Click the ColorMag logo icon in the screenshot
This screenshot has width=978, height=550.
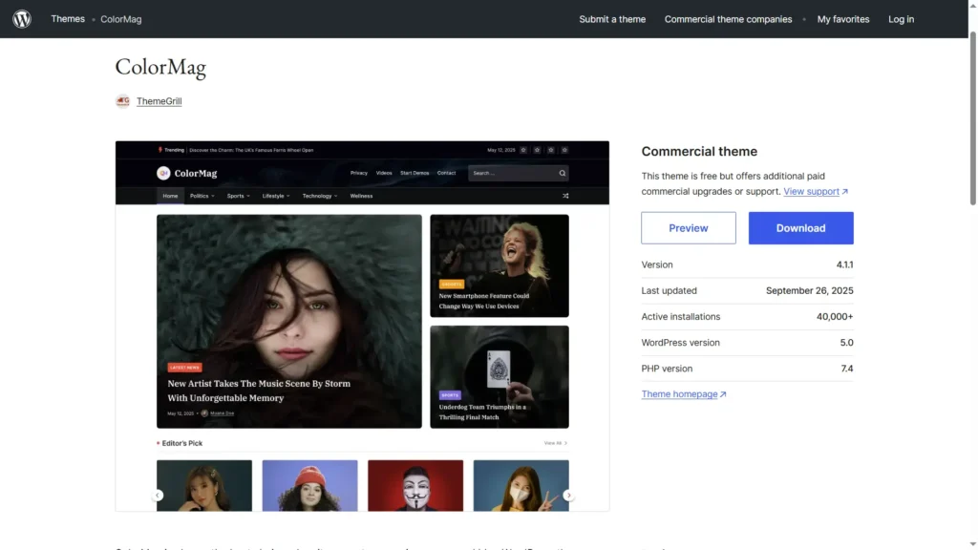click(163, 174)
